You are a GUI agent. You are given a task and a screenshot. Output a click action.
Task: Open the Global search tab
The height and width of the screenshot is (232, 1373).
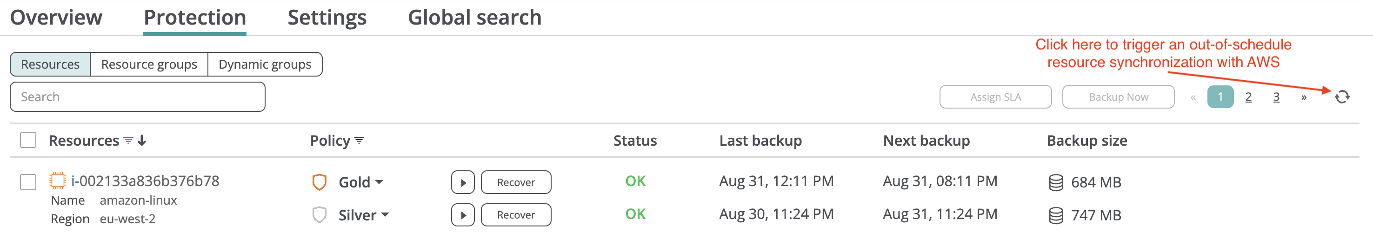tap(474, 18)
